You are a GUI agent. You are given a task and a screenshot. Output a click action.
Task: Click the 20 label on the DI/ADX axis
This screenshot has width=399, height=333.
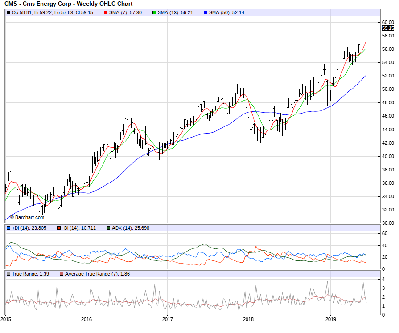coord(384,257)
